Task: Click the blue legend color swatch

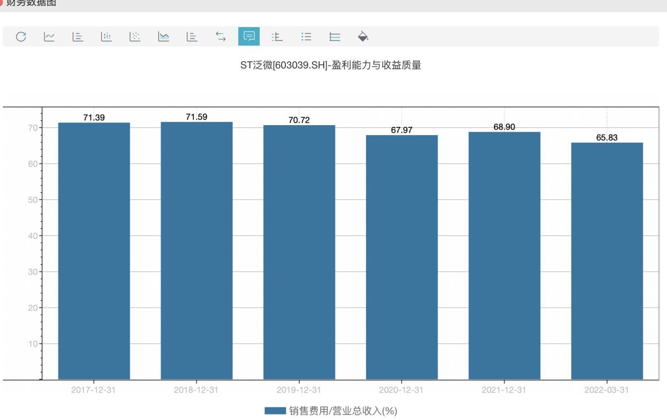Action: 275,411
